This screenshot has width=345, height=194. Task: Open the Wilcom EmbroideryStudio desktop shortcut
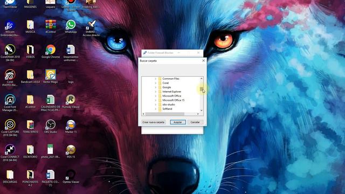(10, 27)
